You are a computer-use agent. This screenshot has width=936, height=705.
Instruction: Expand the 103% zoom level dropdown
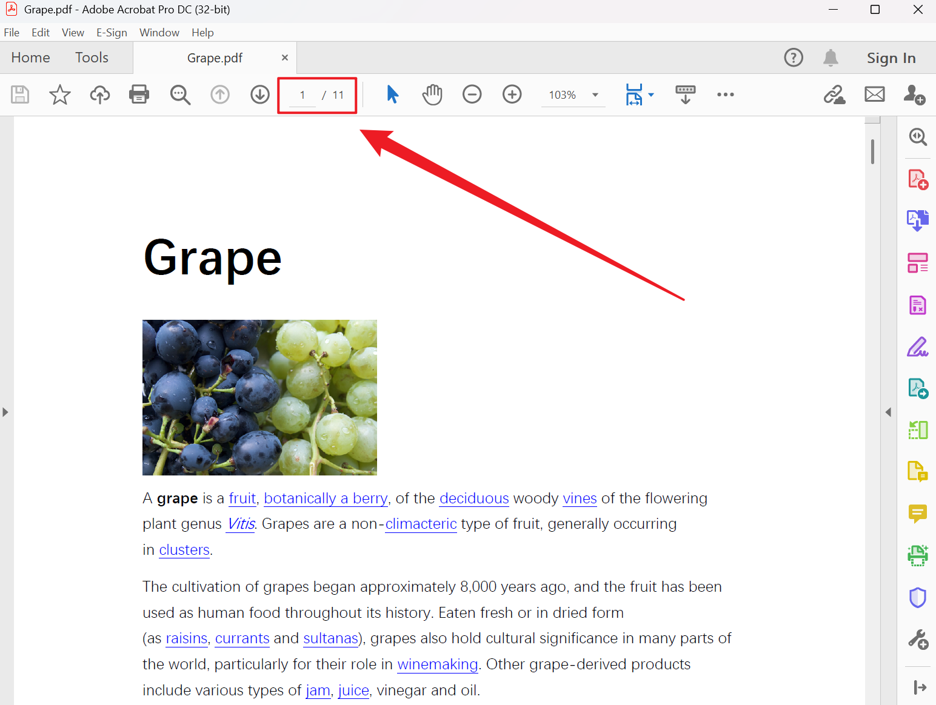(x=595, y=95)
